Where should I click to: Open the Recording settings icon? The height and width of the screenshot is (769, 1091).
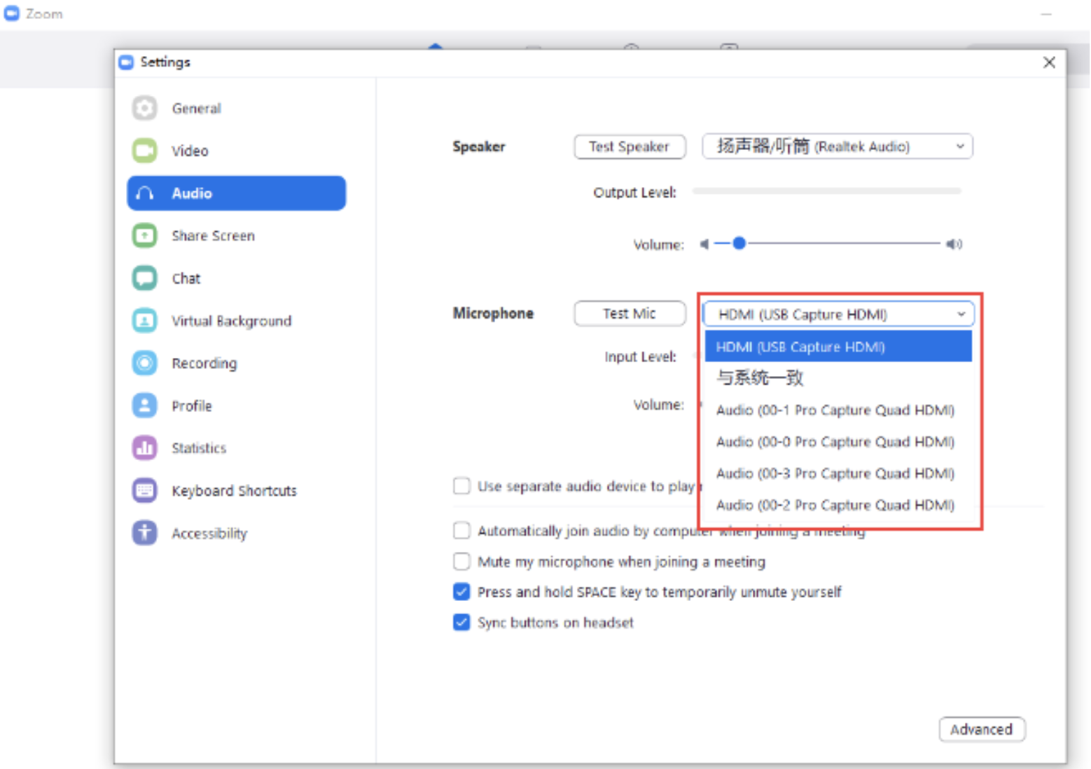tap(145, 363)
